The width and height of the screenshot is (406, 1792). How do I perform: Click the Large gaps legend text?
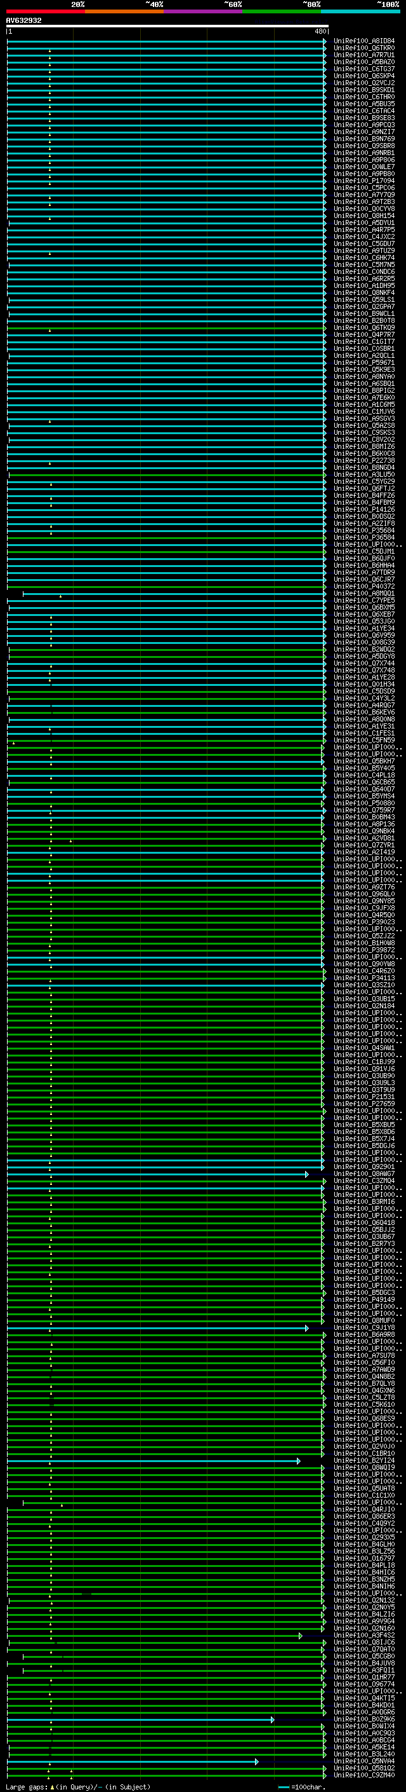(x=78, y=1786)
